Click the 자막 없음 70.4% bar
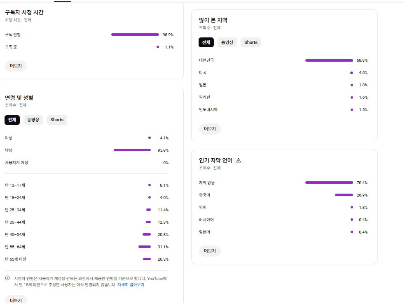The width and height of the screenshot is (405, 303). click(x=329, y=183)
